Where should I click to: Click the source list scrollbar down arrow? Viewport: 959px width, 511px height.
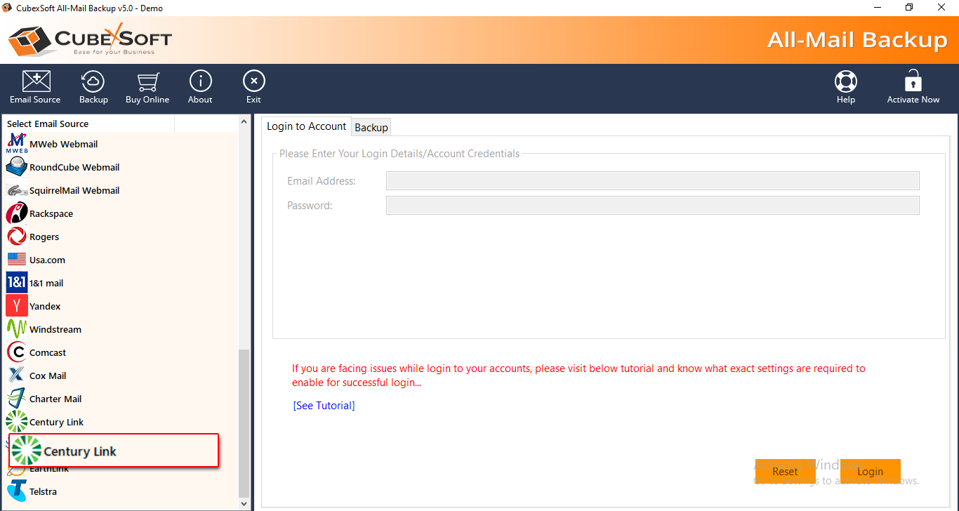coord(244,503)
